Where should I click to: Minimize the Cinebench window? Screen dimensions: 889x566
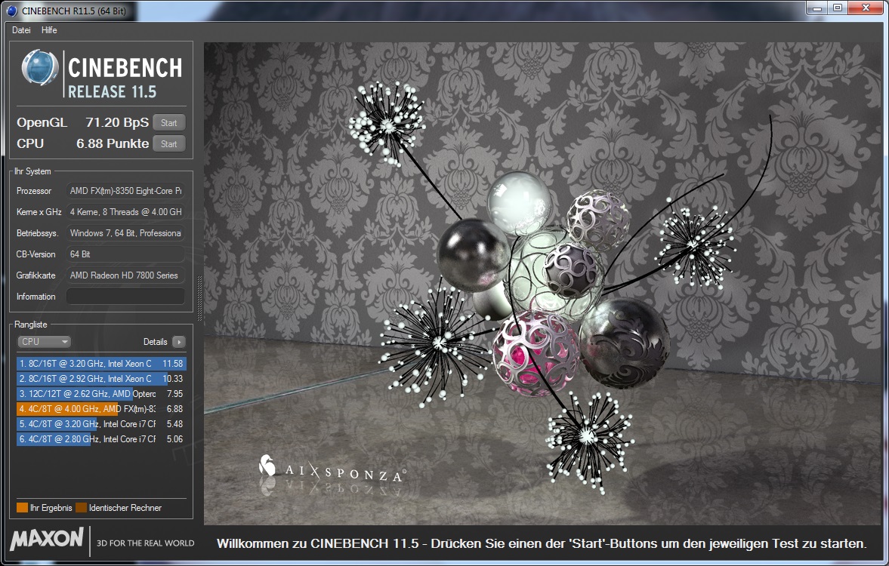817,8
